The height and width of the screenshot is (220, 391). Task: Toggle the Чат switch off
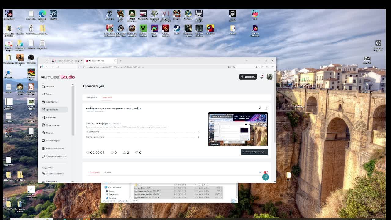[x=265, y=172]
